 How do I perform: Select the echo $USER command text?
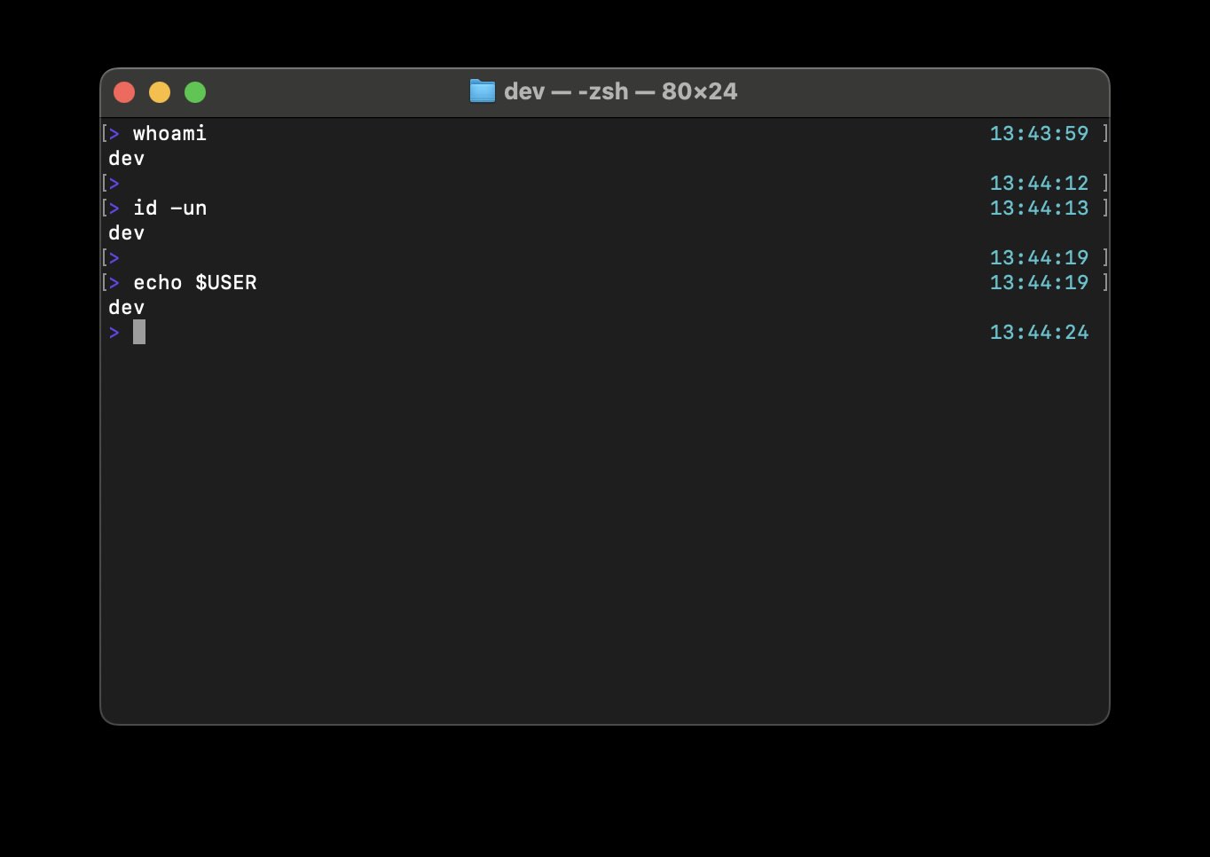(x=195, y=282)
